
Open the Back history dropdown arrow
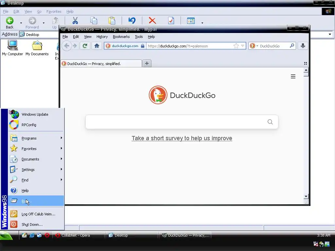pos(21,23)
